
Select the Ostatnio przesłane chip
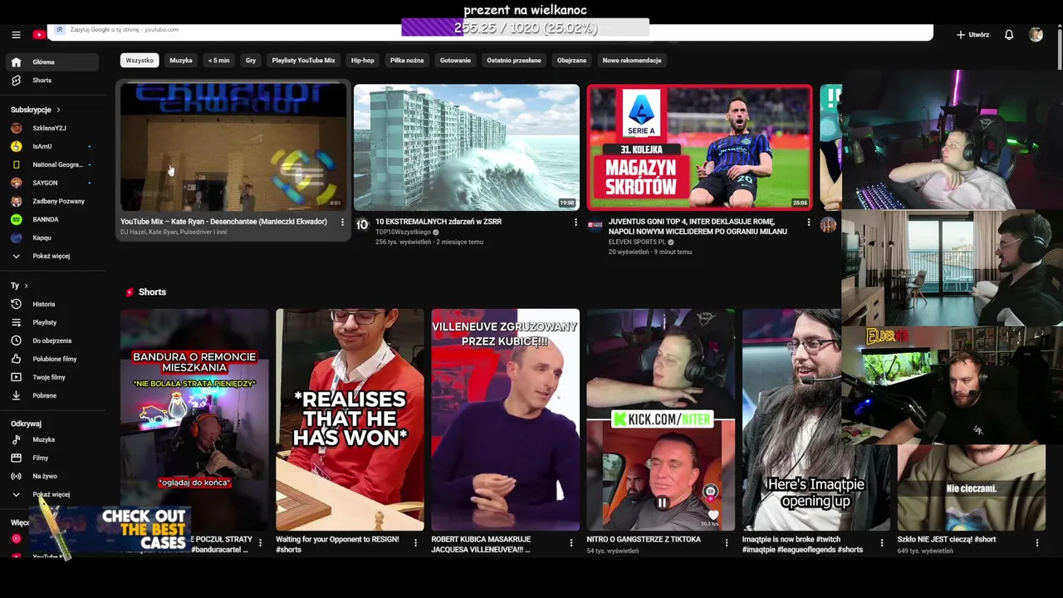coord(514,60)
